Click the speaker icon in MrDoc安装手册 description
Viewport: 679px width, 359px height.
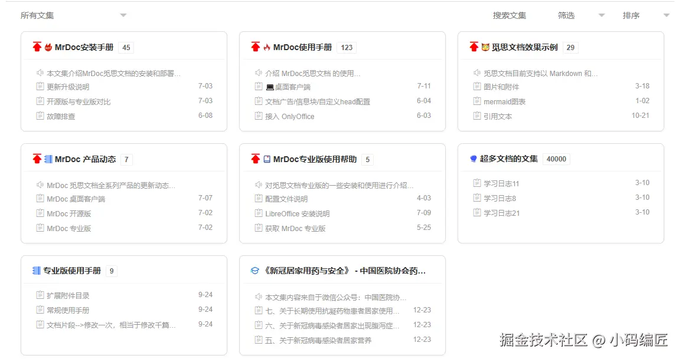coord(40,73)
